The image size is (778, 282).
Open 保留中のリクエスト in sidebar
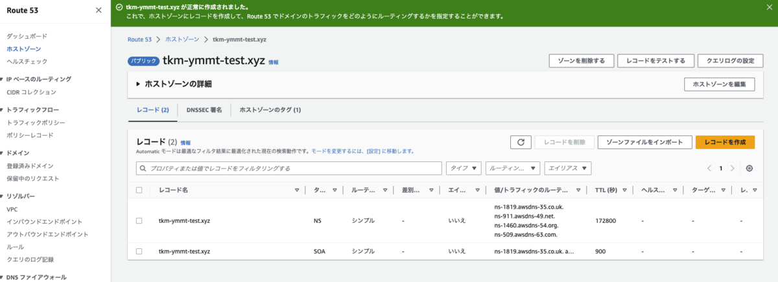[x=32, y=178]
